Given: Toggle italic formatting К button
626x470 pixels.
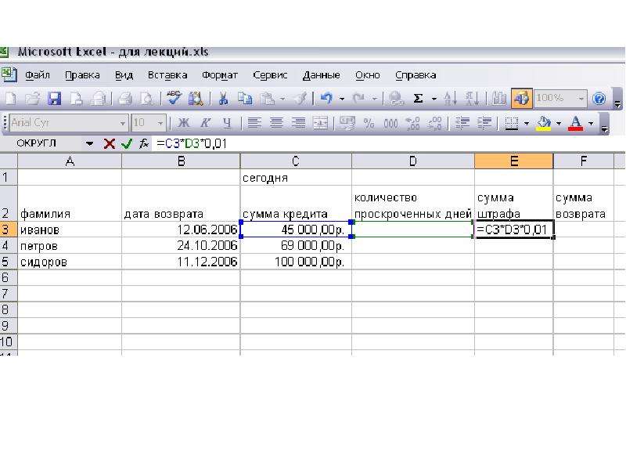Looking at the screenshot, I should (205, 123).
